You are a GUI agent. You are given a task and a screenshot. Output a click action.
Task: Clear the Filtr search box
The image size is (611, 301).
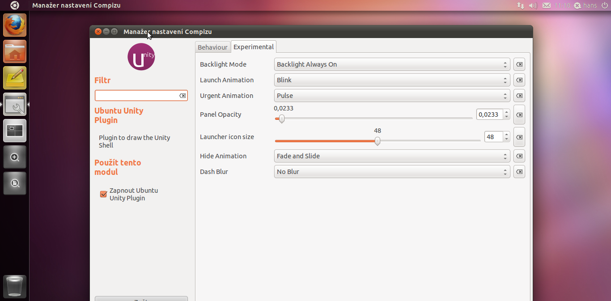click(x=182, y=96)
